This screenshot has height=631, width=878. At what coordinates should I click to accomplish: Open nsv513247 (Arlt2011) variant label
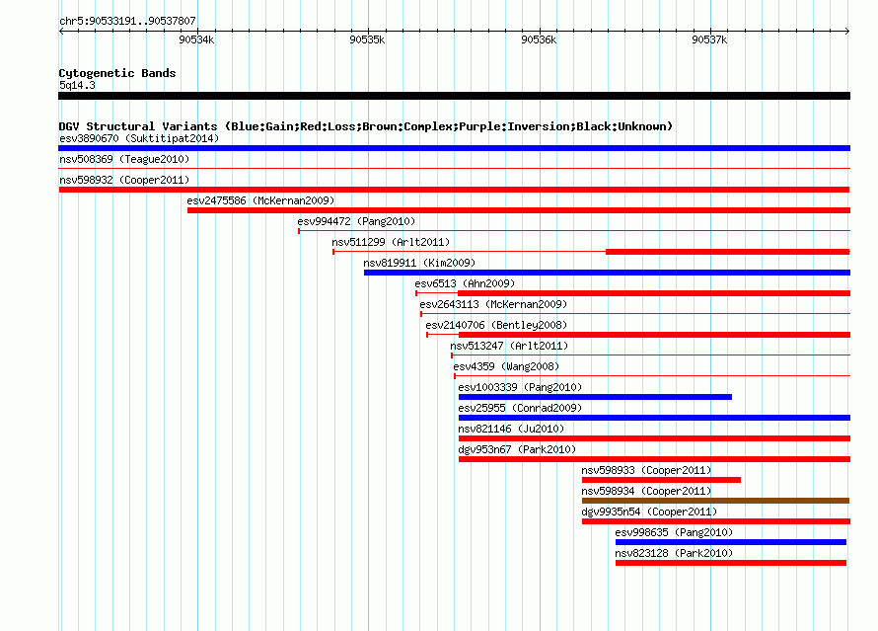click(x=509, y=346)
